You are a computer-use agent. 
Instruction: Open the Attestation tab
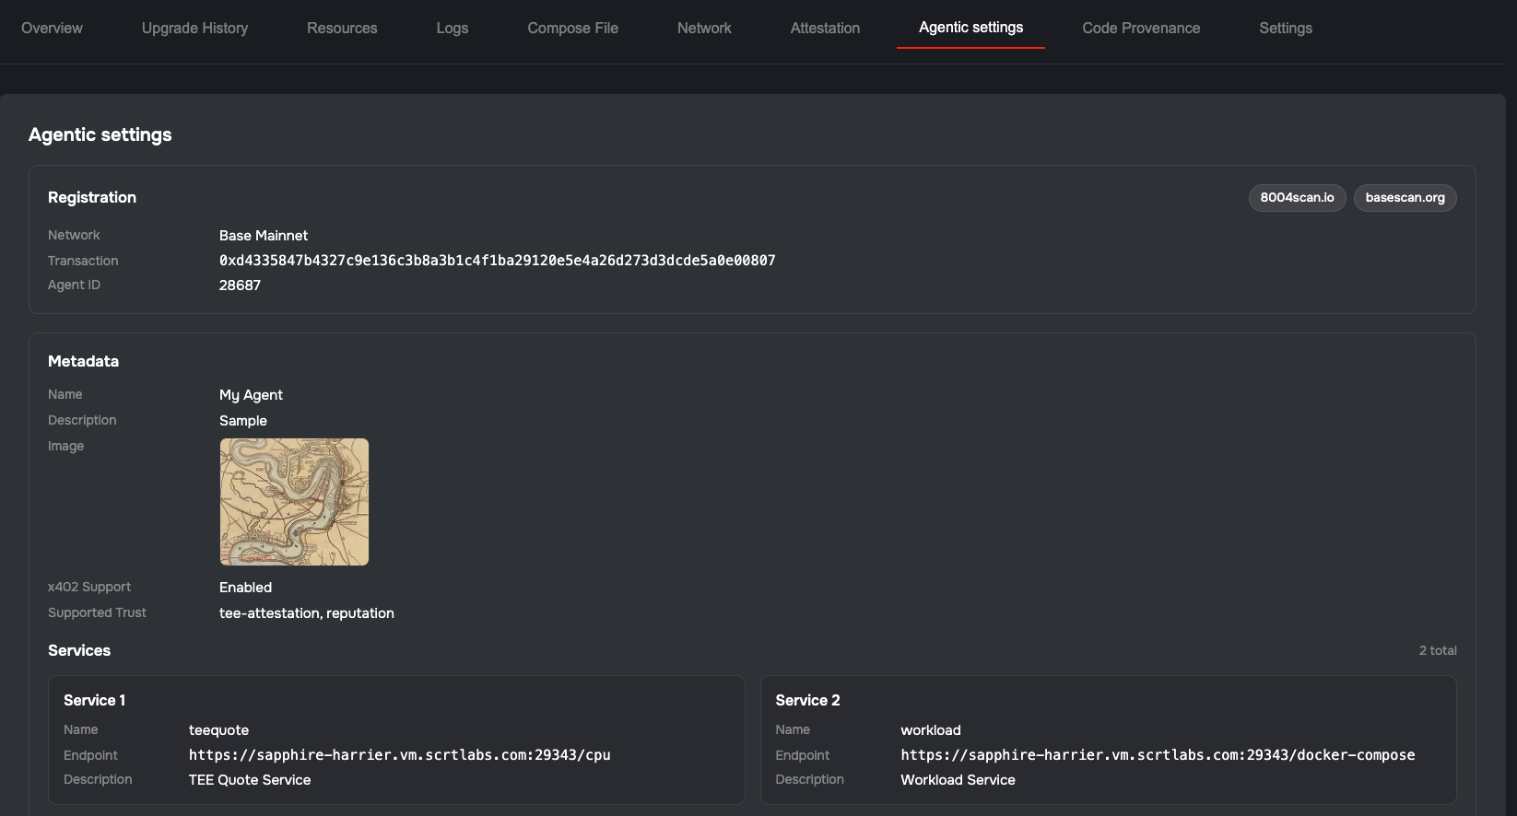tap(825, 29)
